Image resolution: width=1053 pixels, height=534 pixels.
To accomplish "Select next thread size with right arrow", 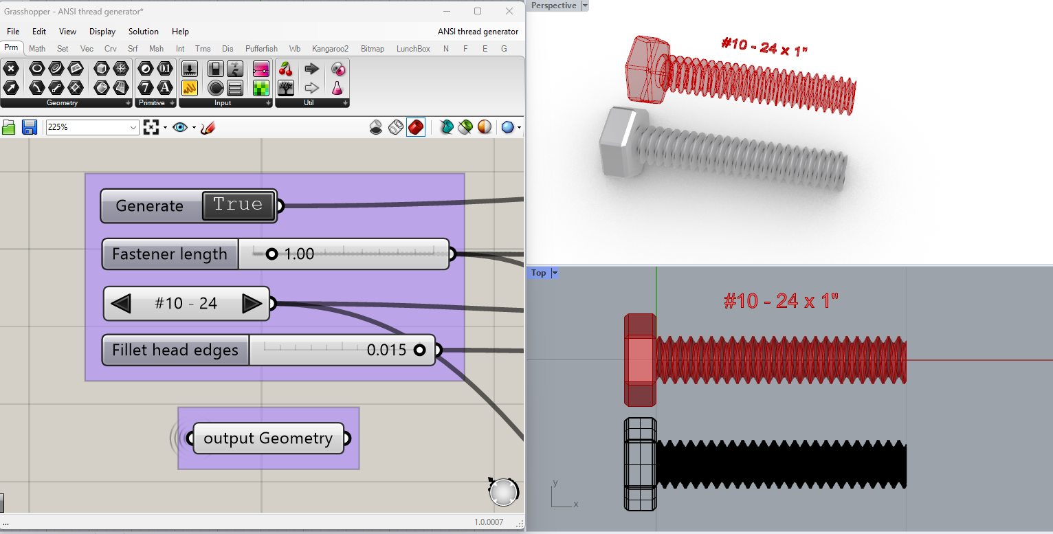I will tap(252, 303).
